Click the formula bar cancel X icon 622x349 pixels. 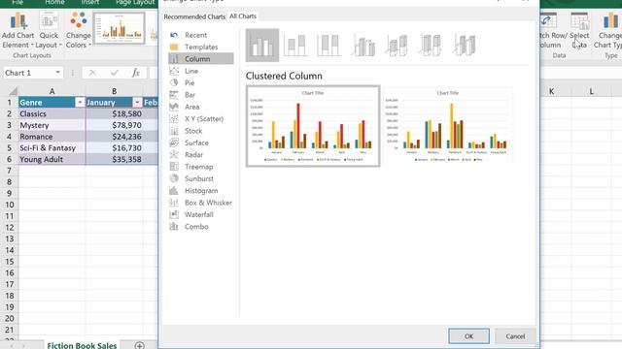coord(92,73)
